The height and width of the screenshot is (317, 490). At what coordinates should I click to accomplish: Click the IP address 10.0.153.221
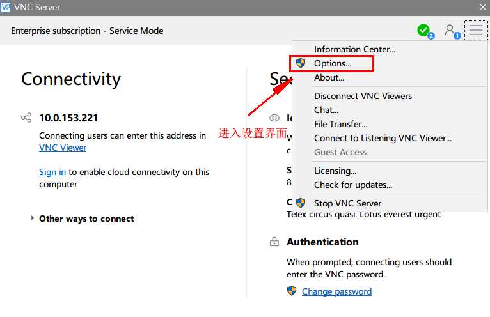[x=68, y=118]
